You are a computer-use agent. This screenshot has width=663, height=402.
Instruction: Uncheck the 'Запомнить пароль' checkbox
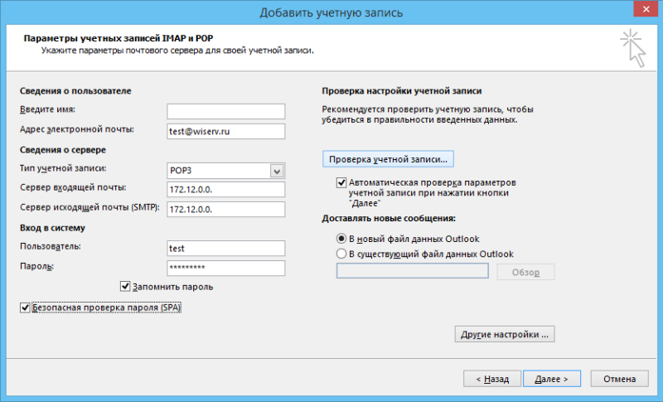pyautogui.click(x=126, y=288)
